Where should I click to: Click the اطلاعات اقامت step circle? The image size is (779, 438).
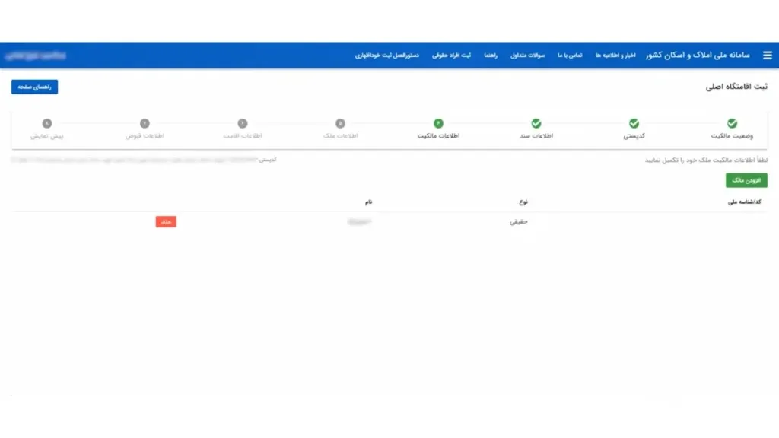243,123
